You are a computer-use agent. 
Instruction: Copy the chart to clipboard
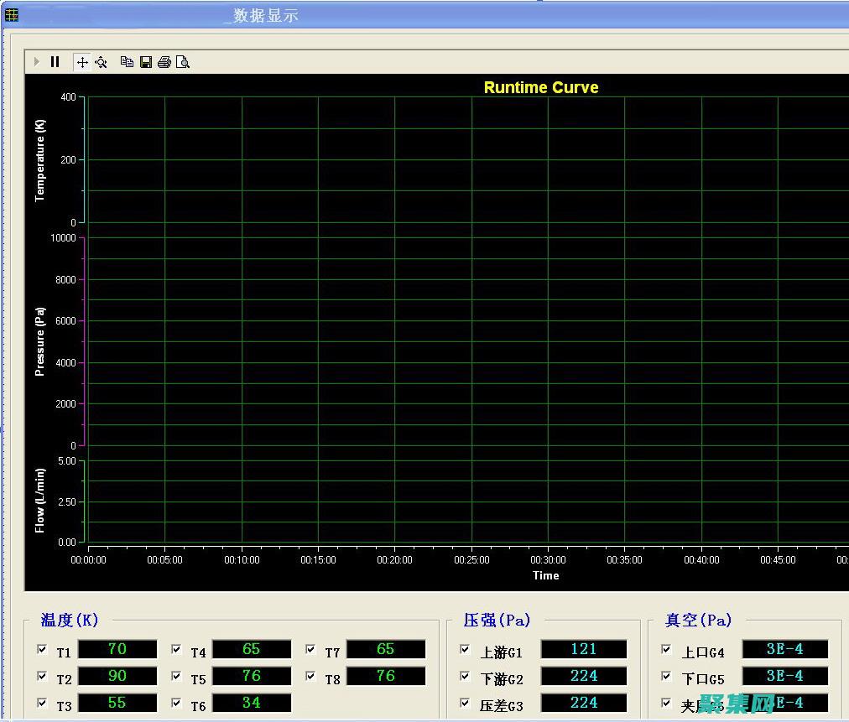127,62
